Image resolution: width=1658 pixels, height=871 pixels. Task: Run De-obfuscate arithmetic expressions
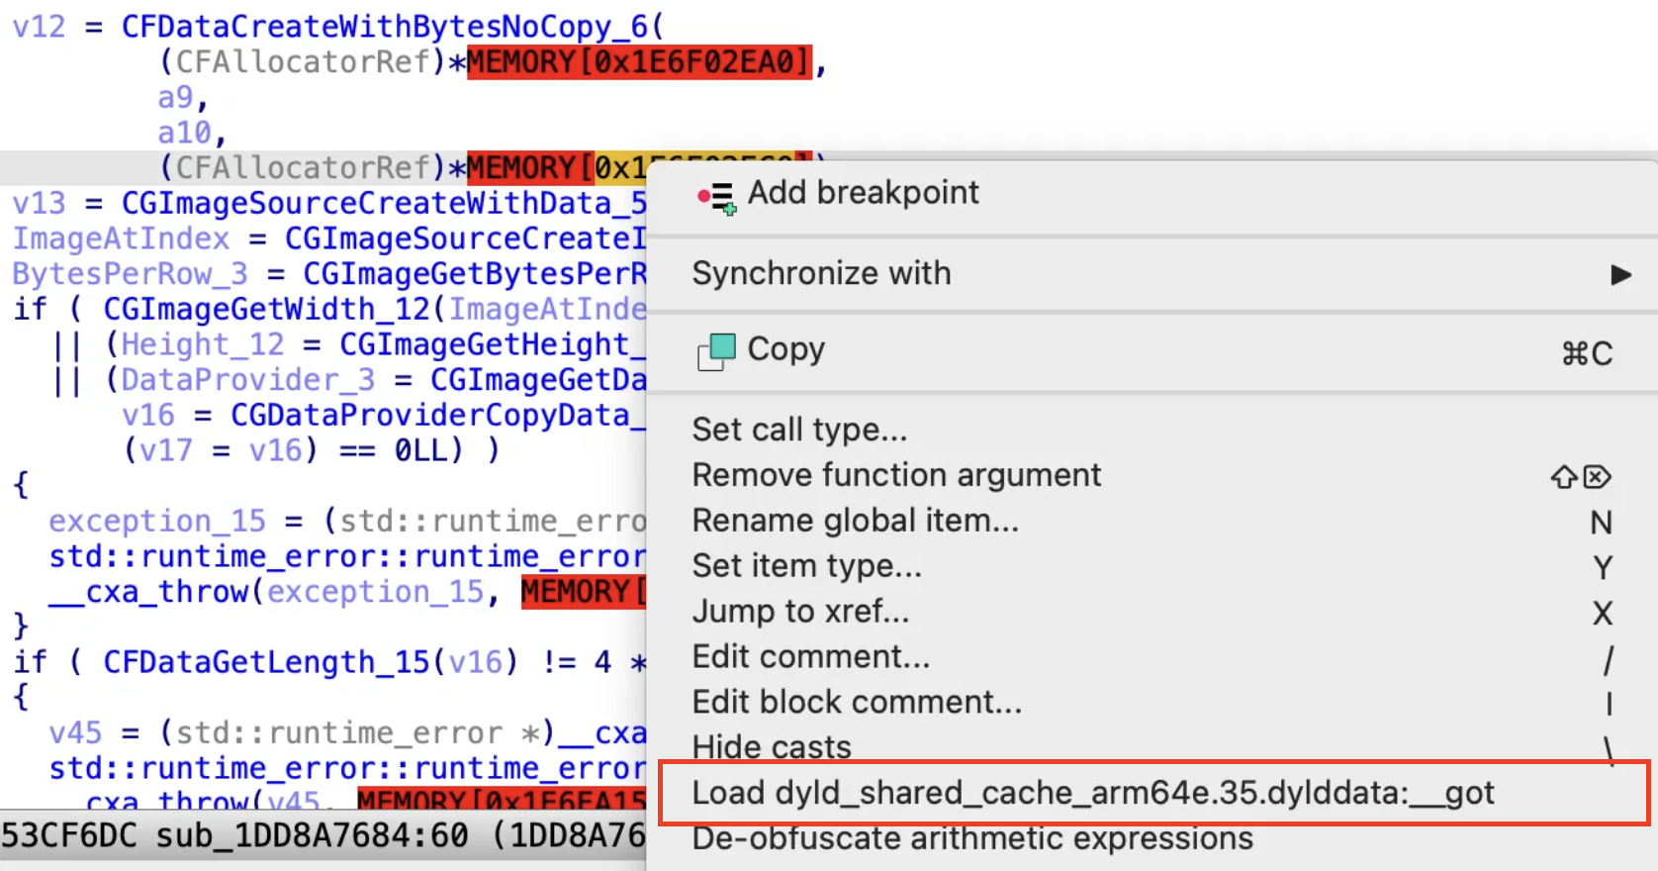click(971, 838)
